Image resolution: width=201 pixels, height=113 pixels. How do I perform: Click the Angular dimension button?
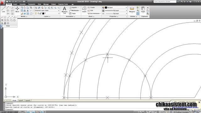[73, 8]
